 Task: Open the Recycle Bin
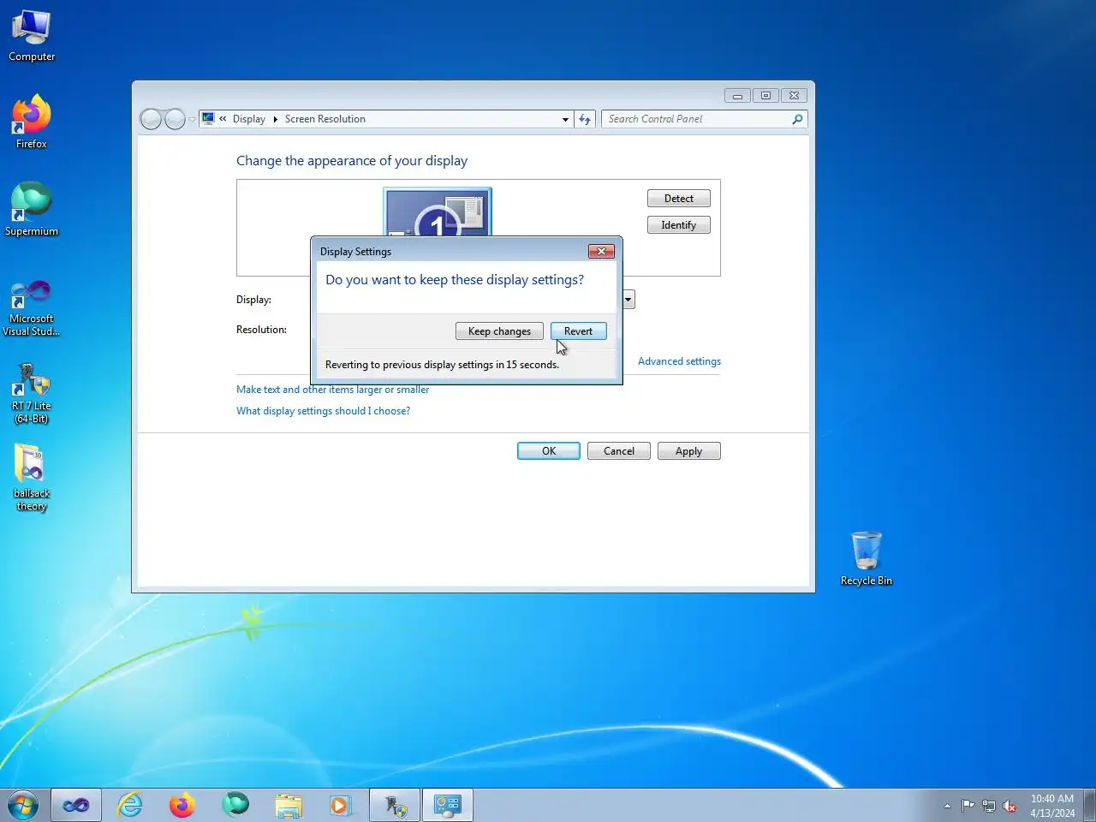point(867,558)
